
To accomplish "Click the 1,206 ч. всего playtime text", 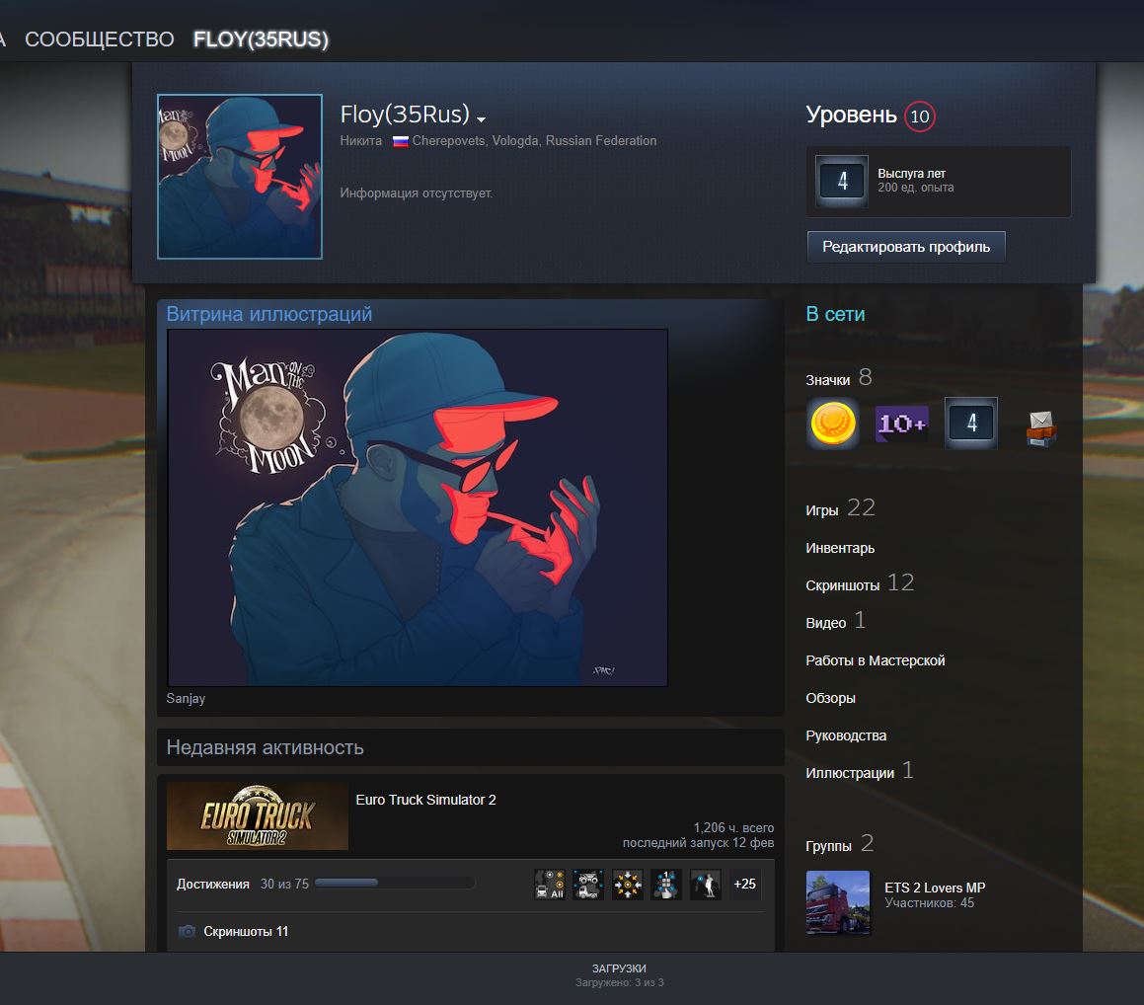I will coord(733,827).
